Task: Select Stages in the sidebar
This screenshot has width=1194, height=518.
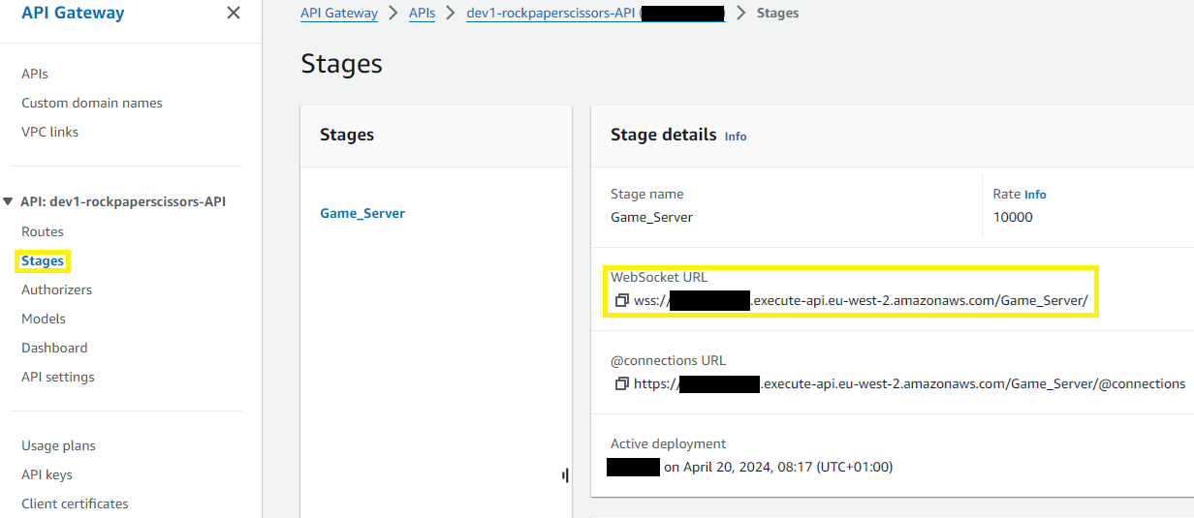Action: coord(43,260)
